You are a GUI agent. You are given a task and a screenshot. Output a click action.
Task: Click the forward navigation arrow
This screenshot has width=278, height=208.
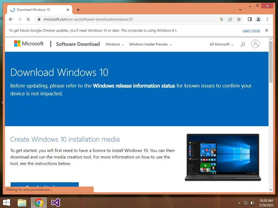pyautogui.click(x=20, y=19)
